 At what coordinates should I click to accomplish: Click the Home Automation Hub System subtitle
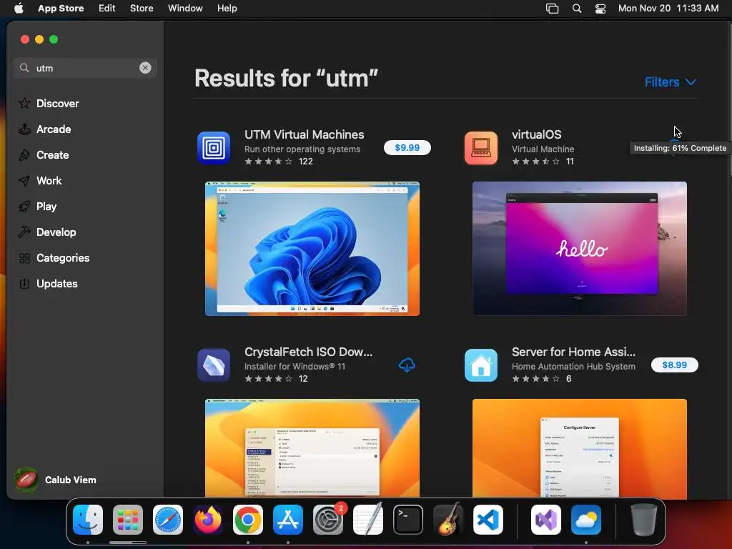tap(573, 367)
